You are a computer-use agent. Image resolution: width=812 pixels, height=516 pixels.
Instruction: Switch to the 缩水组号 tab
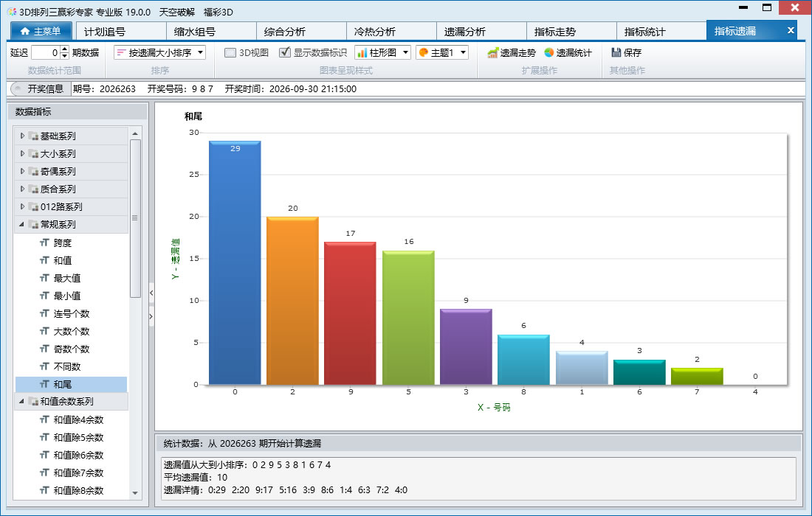tap(211, 32)
